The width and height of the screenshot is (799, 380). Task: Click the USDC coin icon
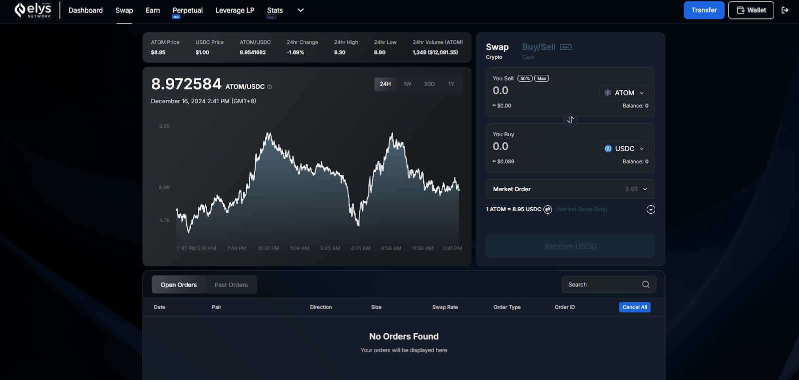point(608,149)
